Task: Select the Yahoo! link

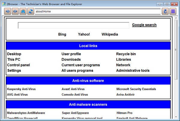Action: tap(84, 34)
